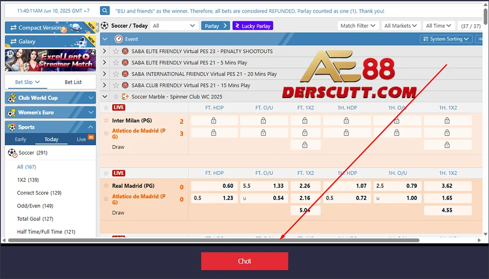Switch to Galaxy view
This screenshot has width=489, height=279.
[x=50, y=41]
